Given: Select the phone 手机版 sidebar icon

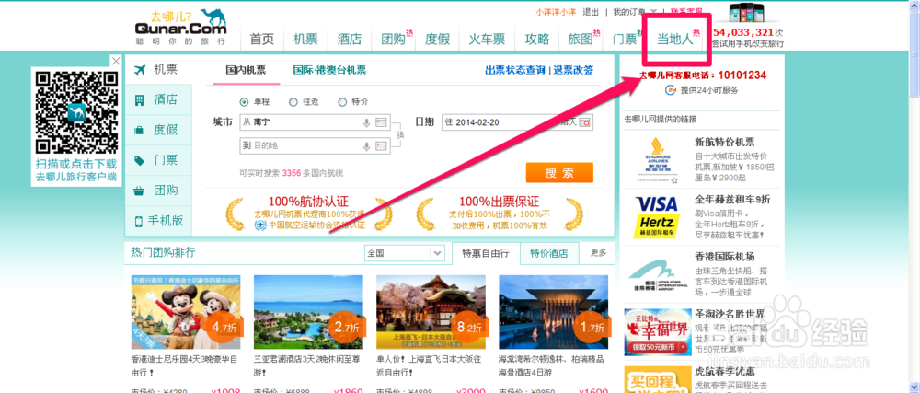Looking at the screenshot, I should 140,221.
